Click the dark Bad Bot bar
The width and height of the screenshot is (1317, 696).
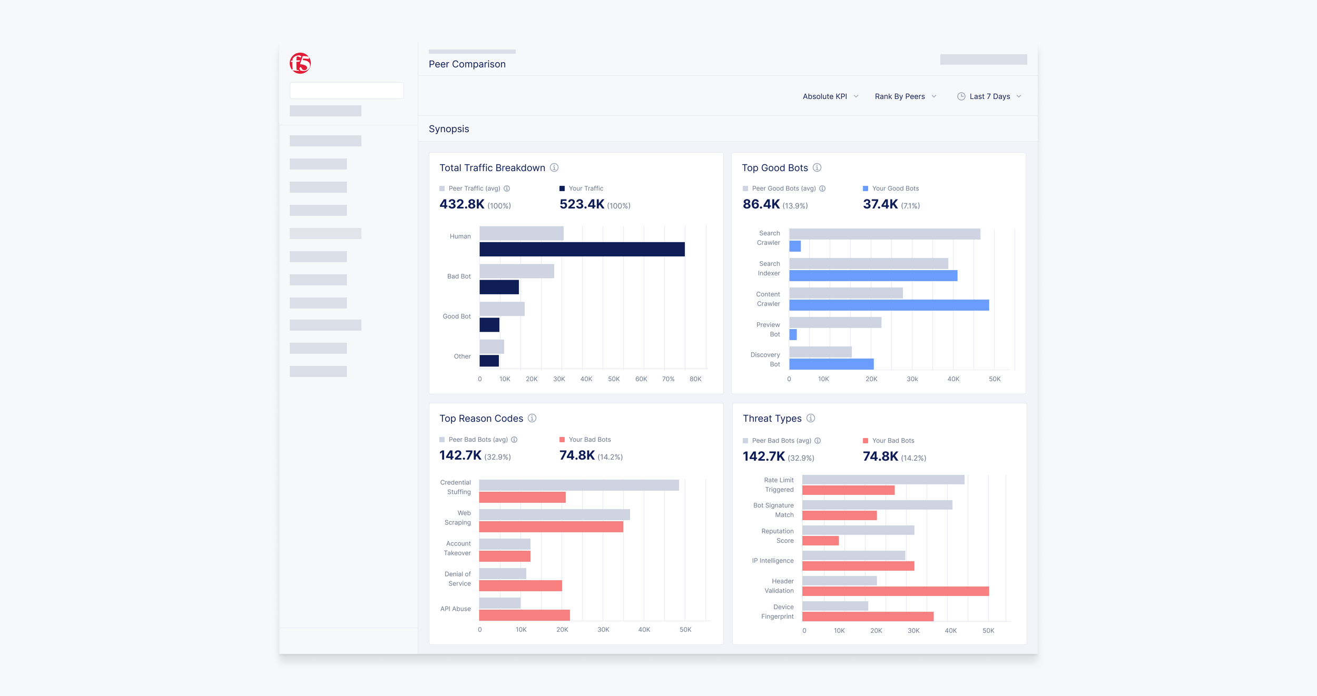point(499,287)
